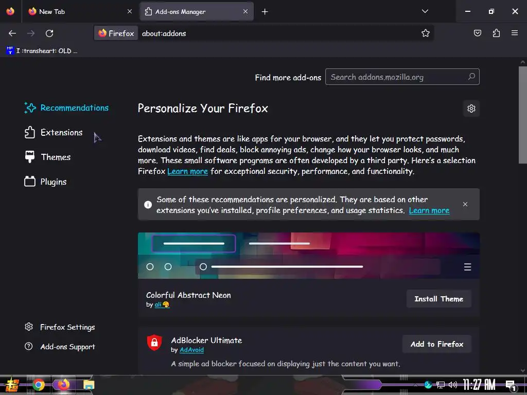Open the Firefox hamburger application menu

[514, 33]
